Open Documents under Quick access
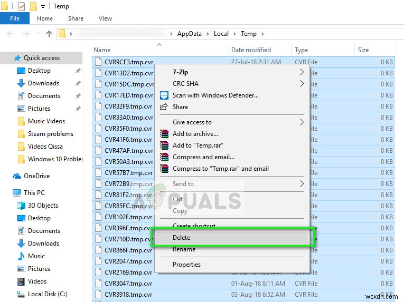Viewport: 404px width, 302px height. coord(44,96)
